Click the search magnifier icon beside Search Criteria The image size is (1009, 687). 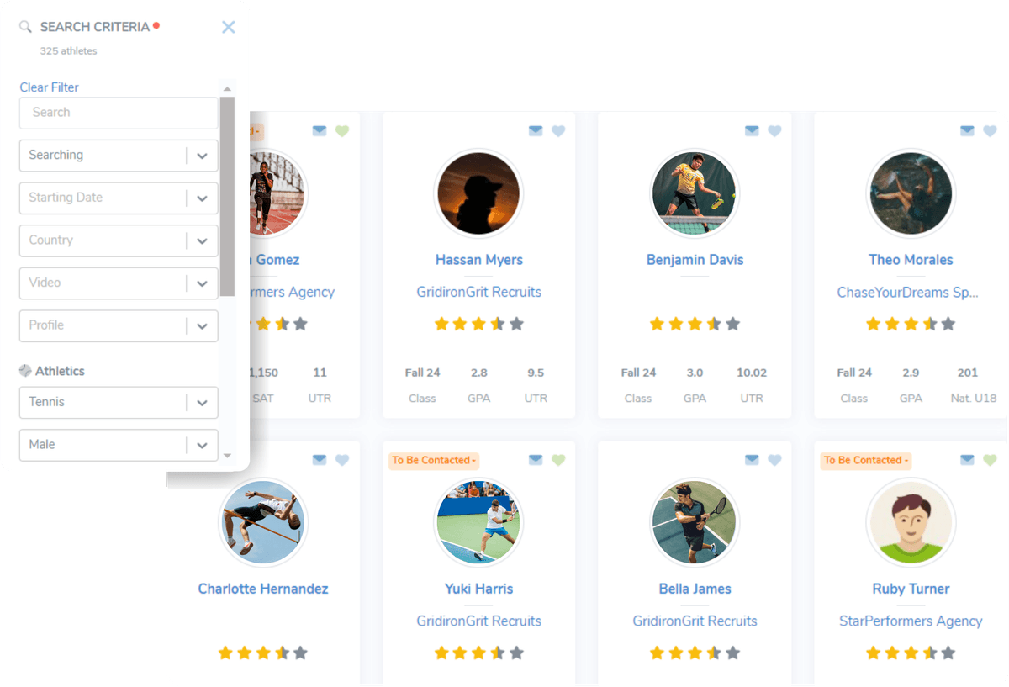pyautogui.click(x=26, y=27)
